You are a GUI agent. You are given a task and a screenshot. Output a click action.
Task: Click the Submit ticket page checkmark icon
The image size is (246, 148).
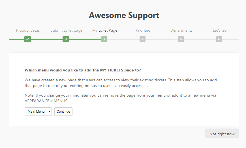[x=66, y=39]
